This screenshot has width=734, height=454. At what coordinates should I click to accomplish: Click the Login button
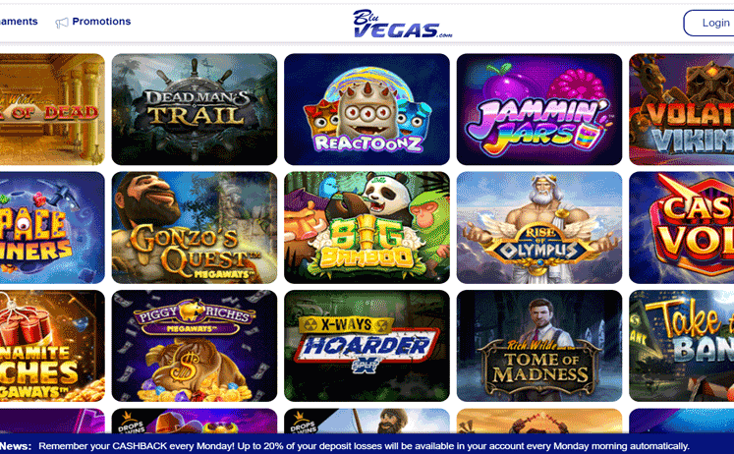coord(708,23)
